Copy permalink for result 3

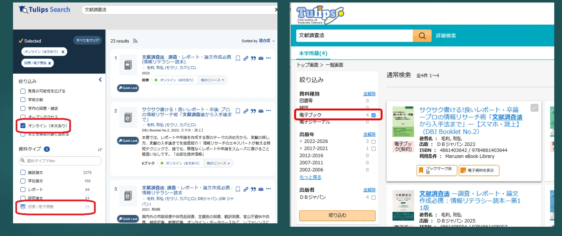[x=246, y=189]
